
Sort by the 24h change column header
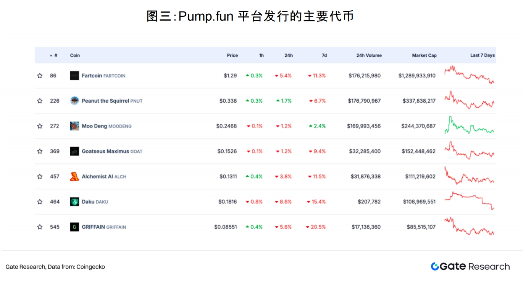(289, 55)
